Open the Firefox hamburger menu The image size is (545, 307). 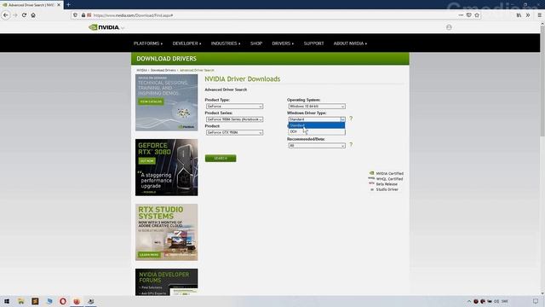coord(539,15)
